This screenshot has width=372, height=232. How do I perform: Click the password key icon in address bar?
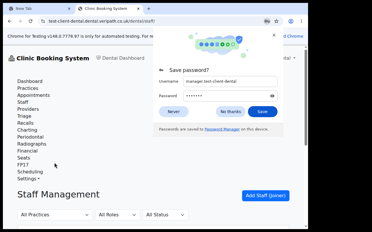267,21
